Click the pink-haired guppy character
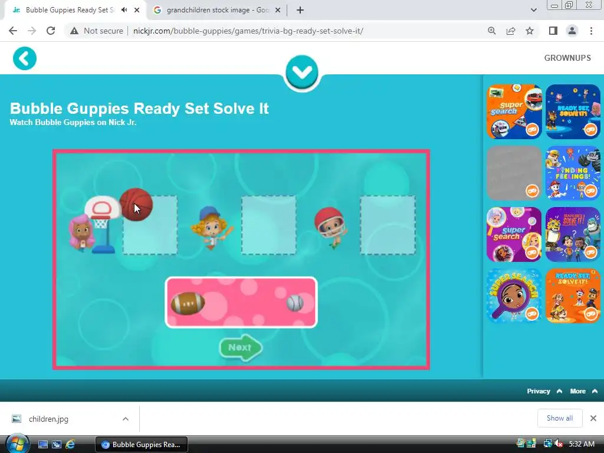The width and height of the screenshot is (604, 453). (x=81, y=232)
